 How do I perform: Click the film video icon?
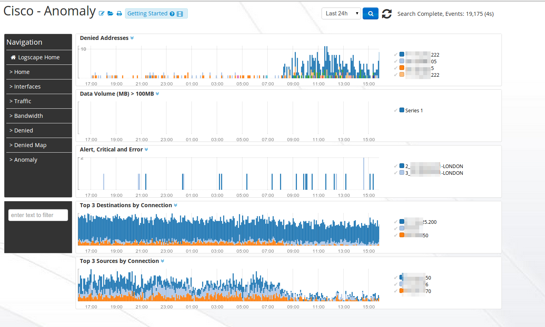[180, 14]
